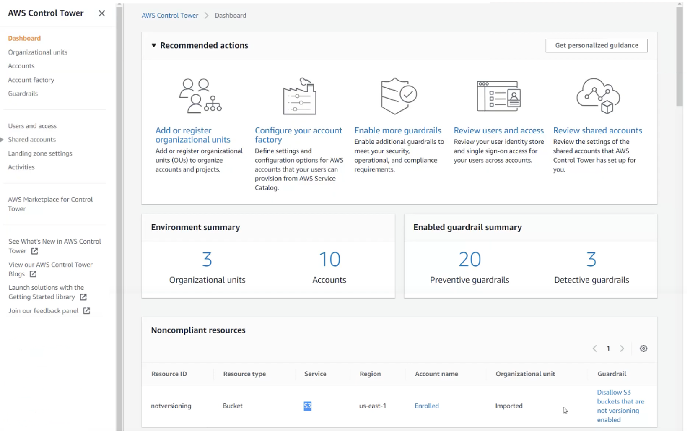690x437 pixels.
Task: Click the users and access icon
Action: coord(498,96)
